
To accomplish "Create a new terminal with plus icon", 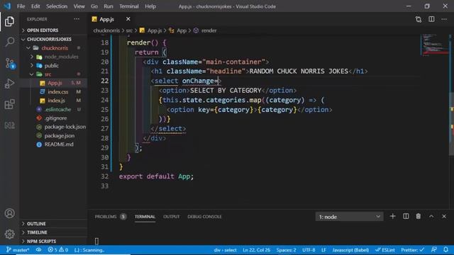I will pyautogui.click(x=392, y=216).
